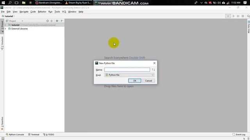Click the Search Everywhere magnifier icon

pos(248,16)
